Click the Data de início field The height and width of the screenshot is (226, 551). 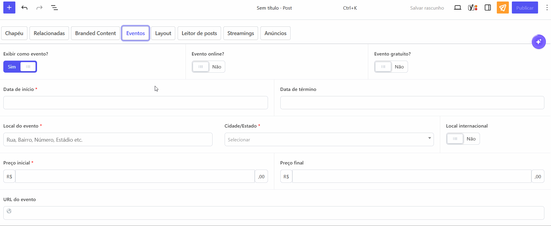135,103
